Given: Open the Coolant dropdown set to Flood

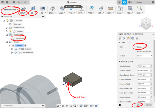Looking at the screenshot, I should pyautogui.click(x=144, y=56).
